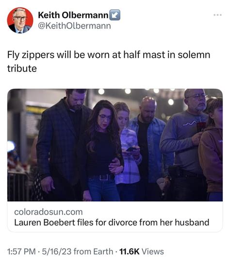Screen dimensions: 230x263
Task: Open the three-dot more options menu
Action: click(217, 15)
